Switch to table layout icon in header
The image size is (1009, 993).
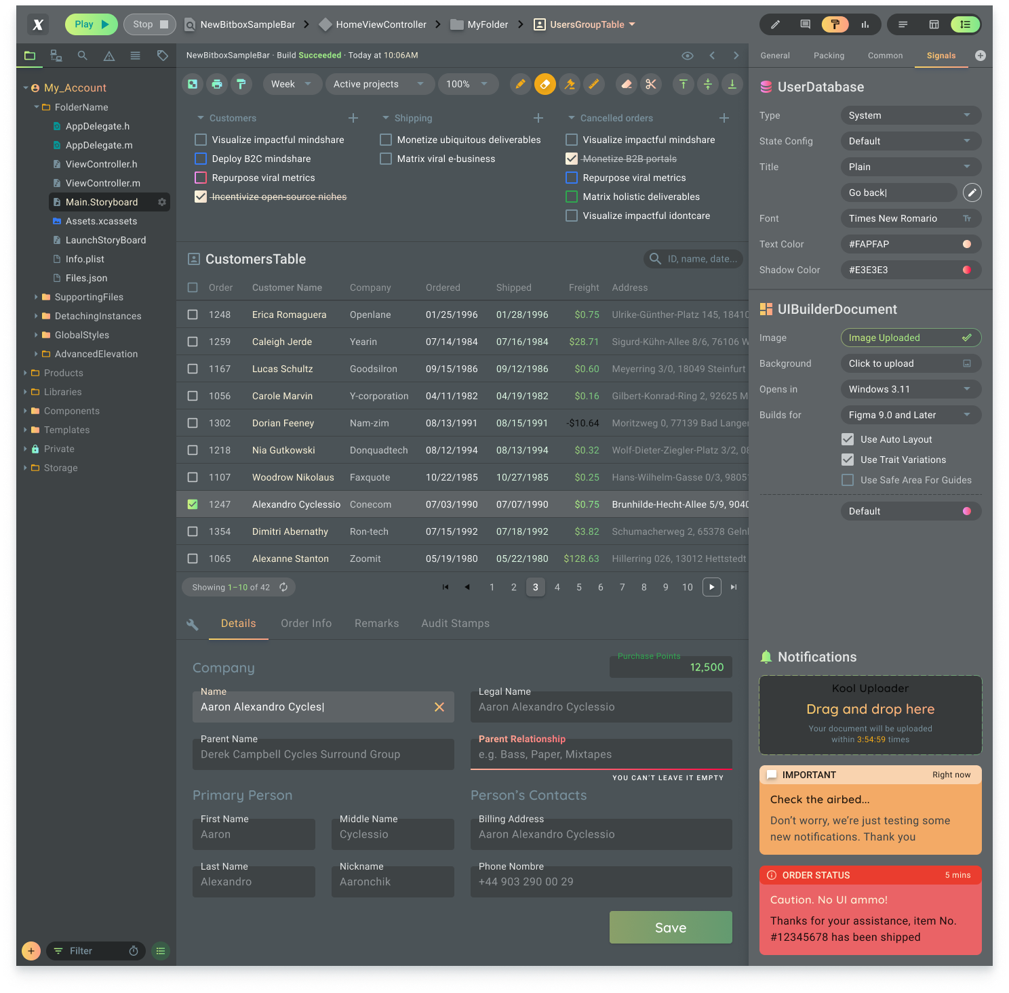pyautogui.click(x=934, y=24)
